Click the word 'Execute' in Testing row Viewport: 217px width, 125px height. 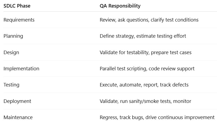pyautogui.click(x=109, y=85)
